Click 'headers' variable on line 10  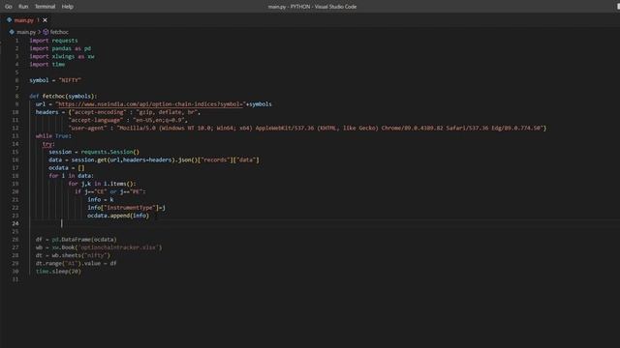(47, 112)
